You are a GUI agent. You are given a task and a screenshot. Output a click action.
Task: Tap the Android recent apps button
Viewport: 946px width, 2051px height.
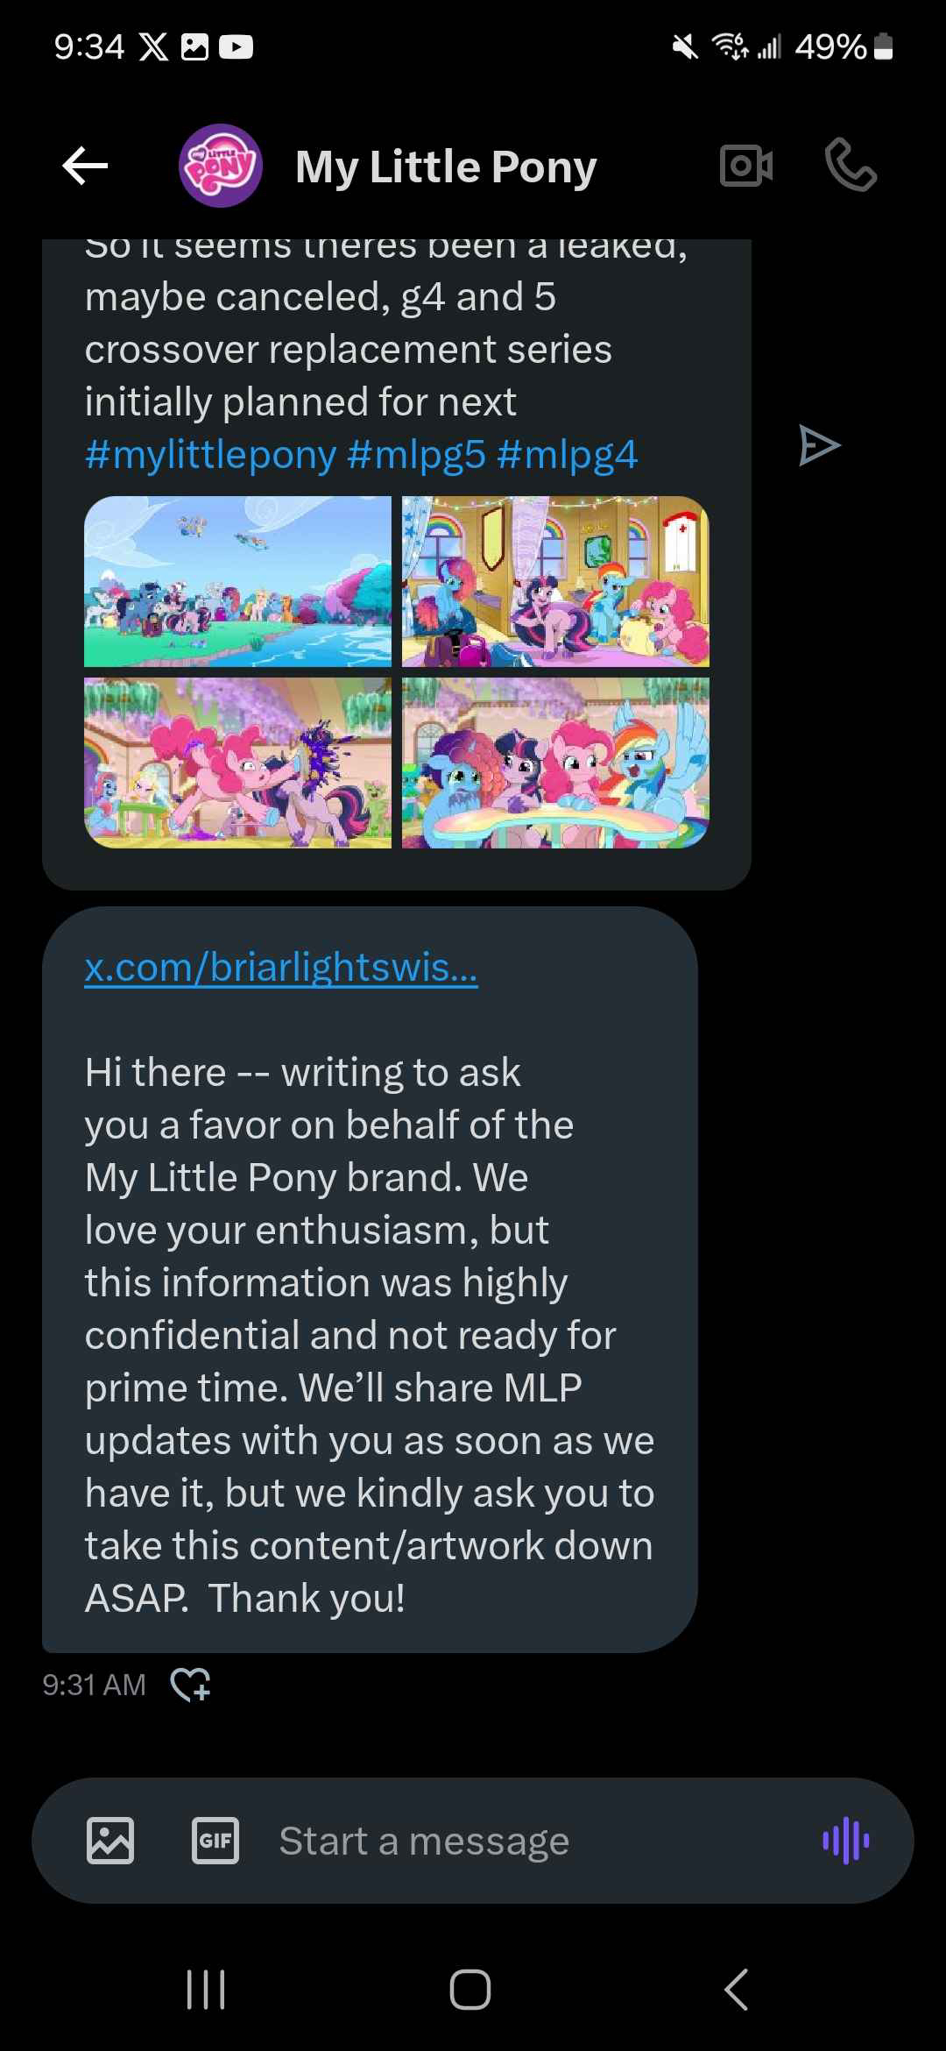pos(206,1989)
